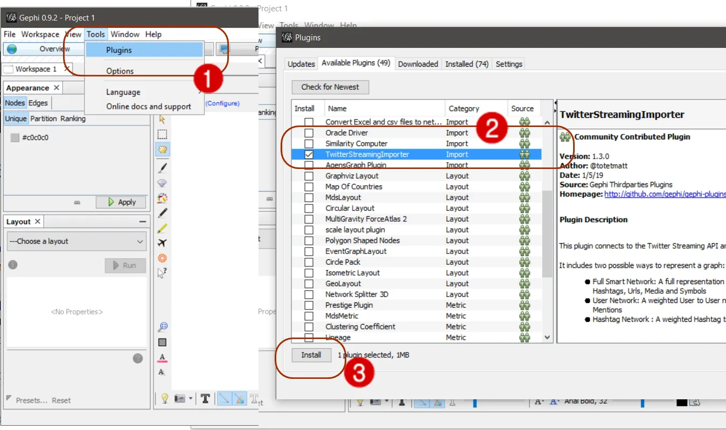Select the rectangle selection tool
This screenshot has height=430, width=726.
[x=162, y=135]
